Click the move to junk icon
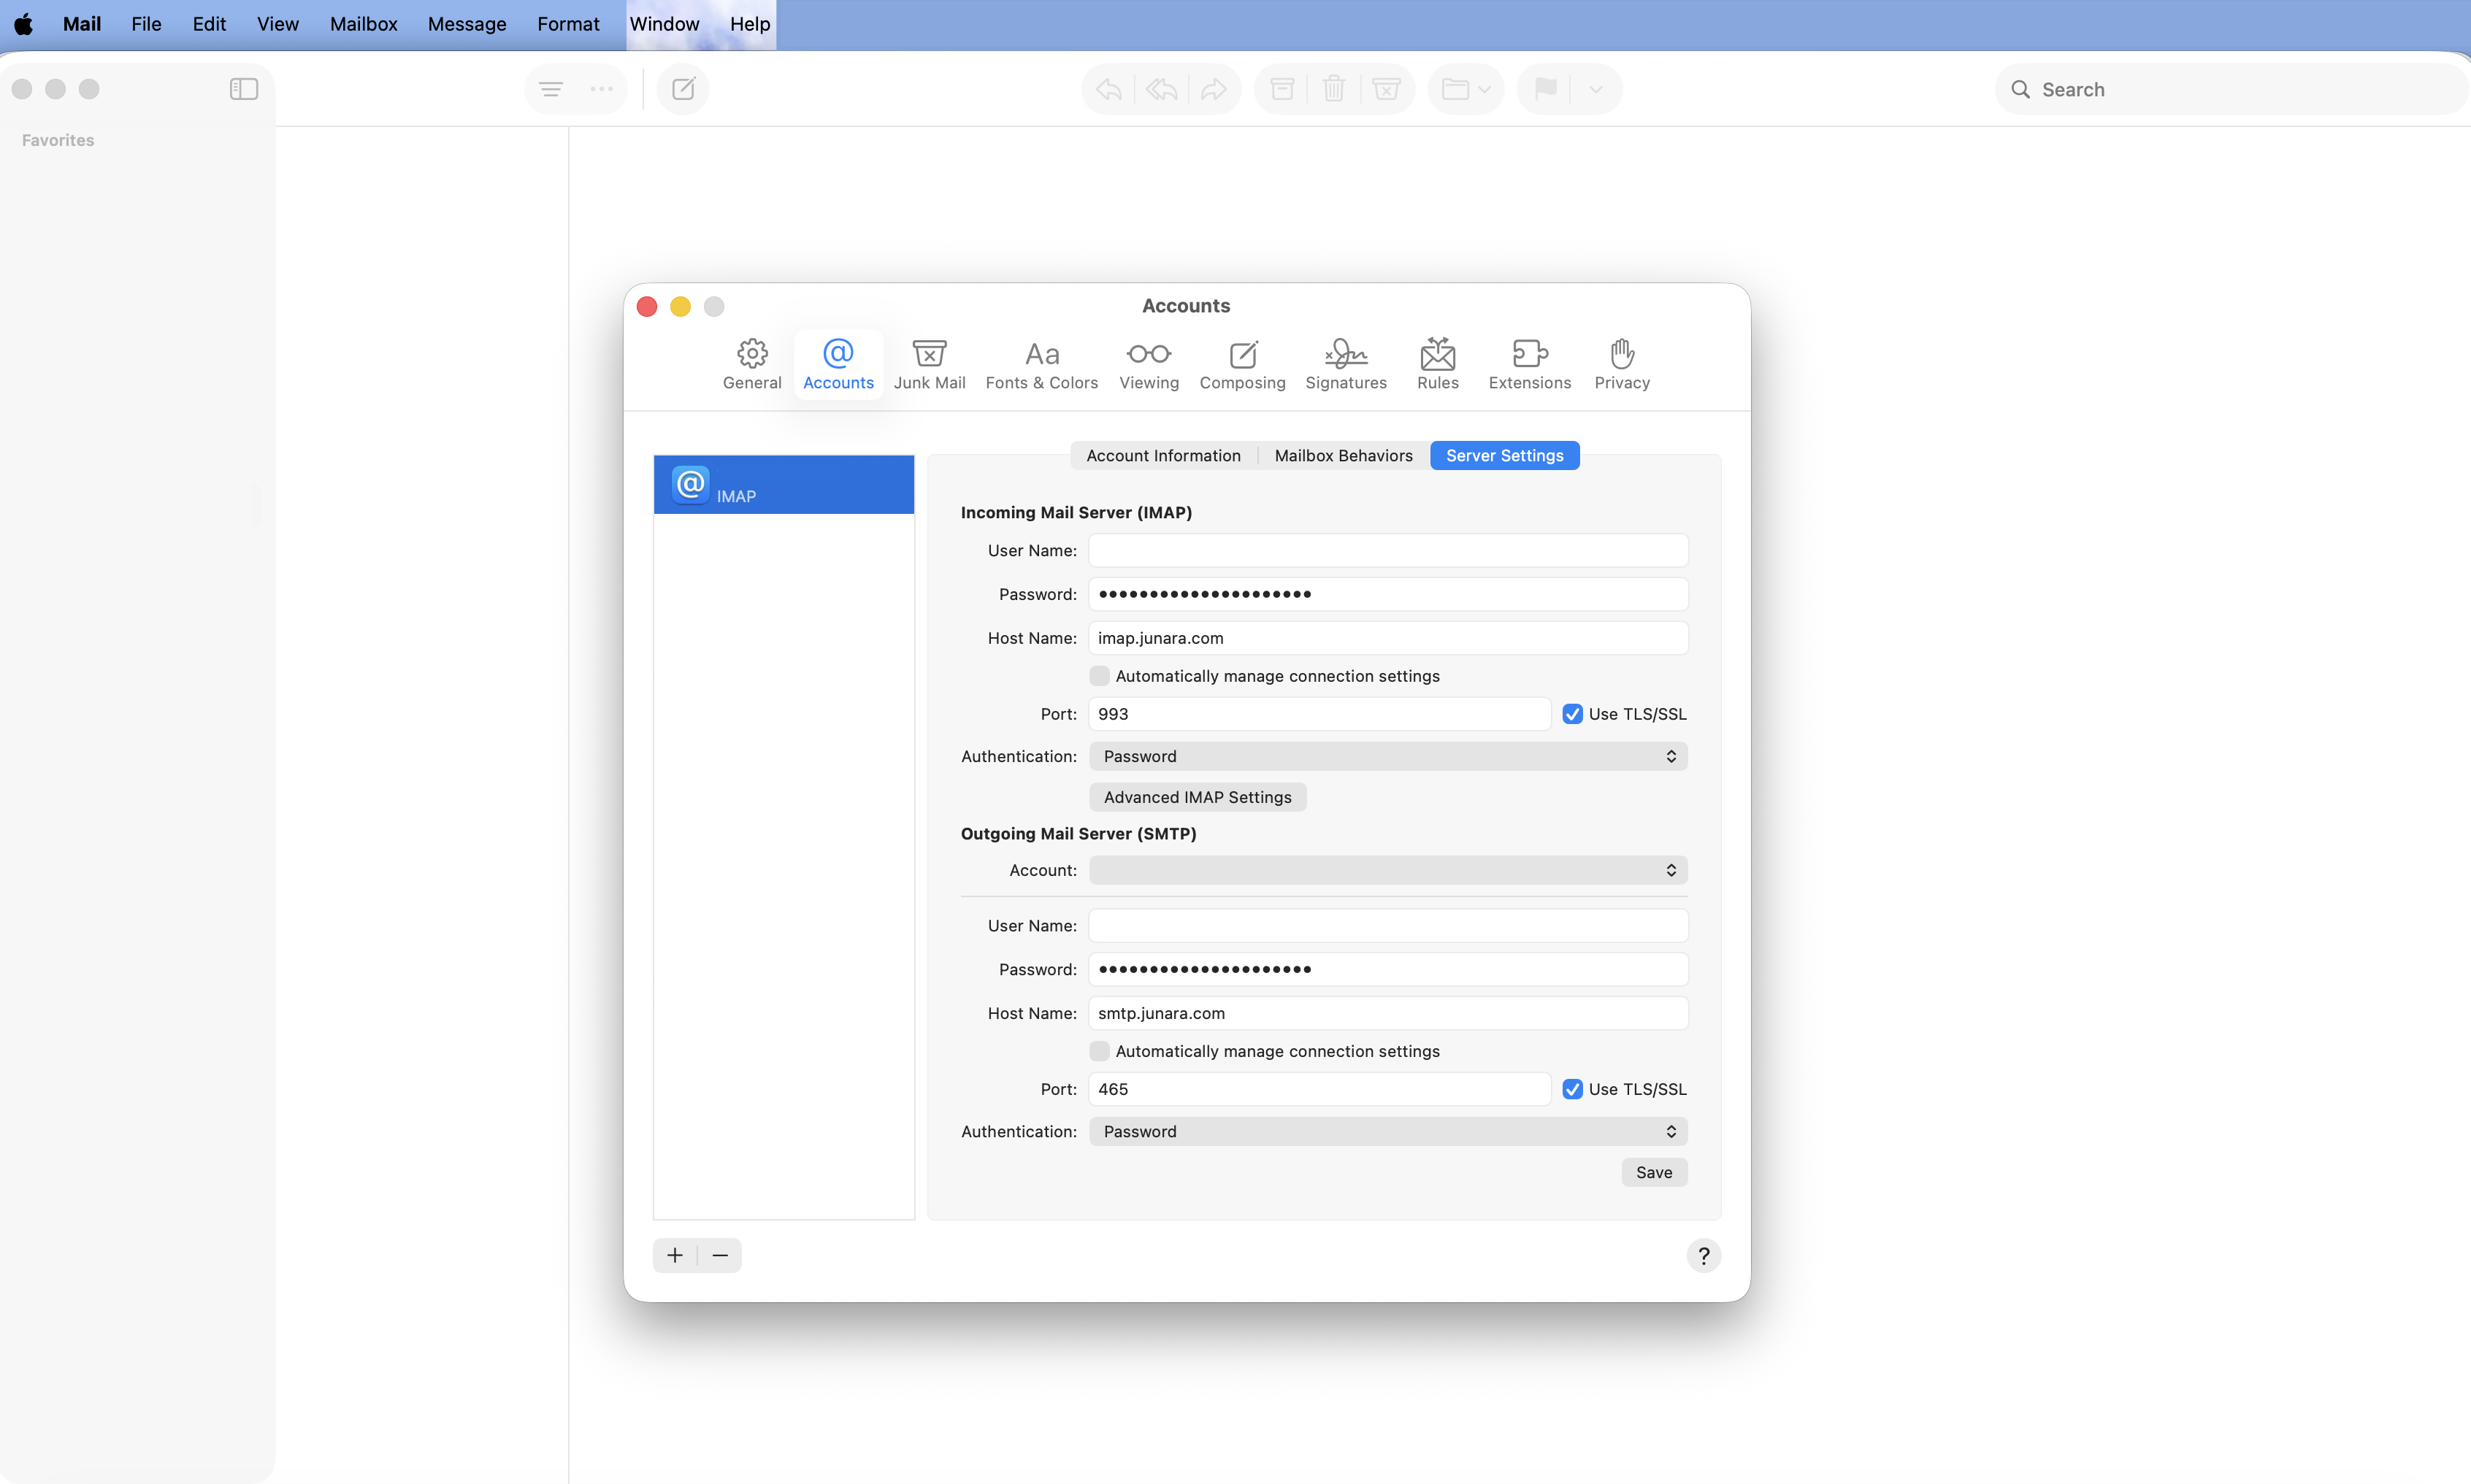 tap(1386, 89)
